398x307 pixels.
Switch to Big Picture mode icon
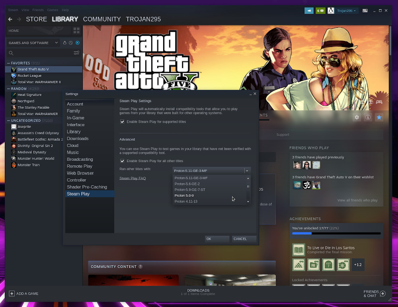(365, 11)
